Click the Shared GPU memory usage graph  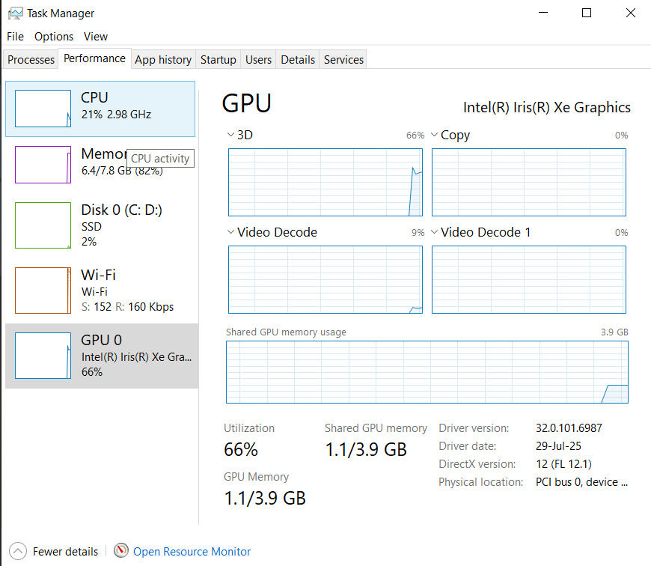coord(427,372)
